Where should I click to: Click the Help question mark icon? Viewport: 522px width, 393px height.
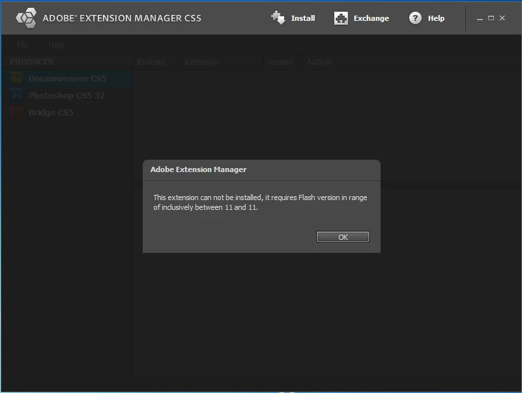[x=415, y=18]
